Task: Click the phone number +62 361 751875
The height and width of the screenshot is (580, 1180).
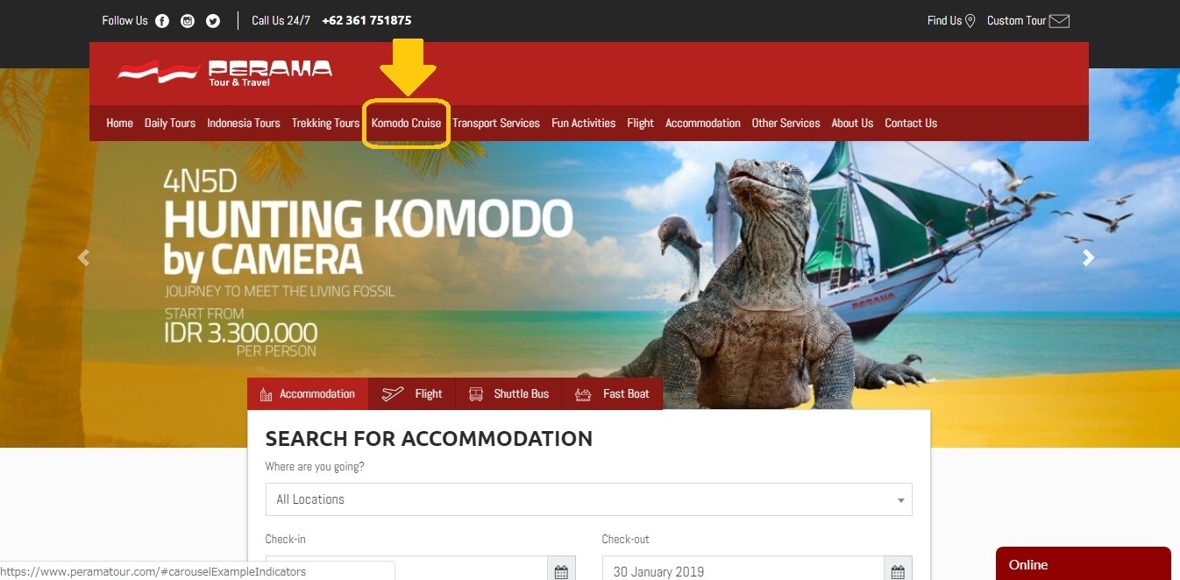Action: [366, 20]
